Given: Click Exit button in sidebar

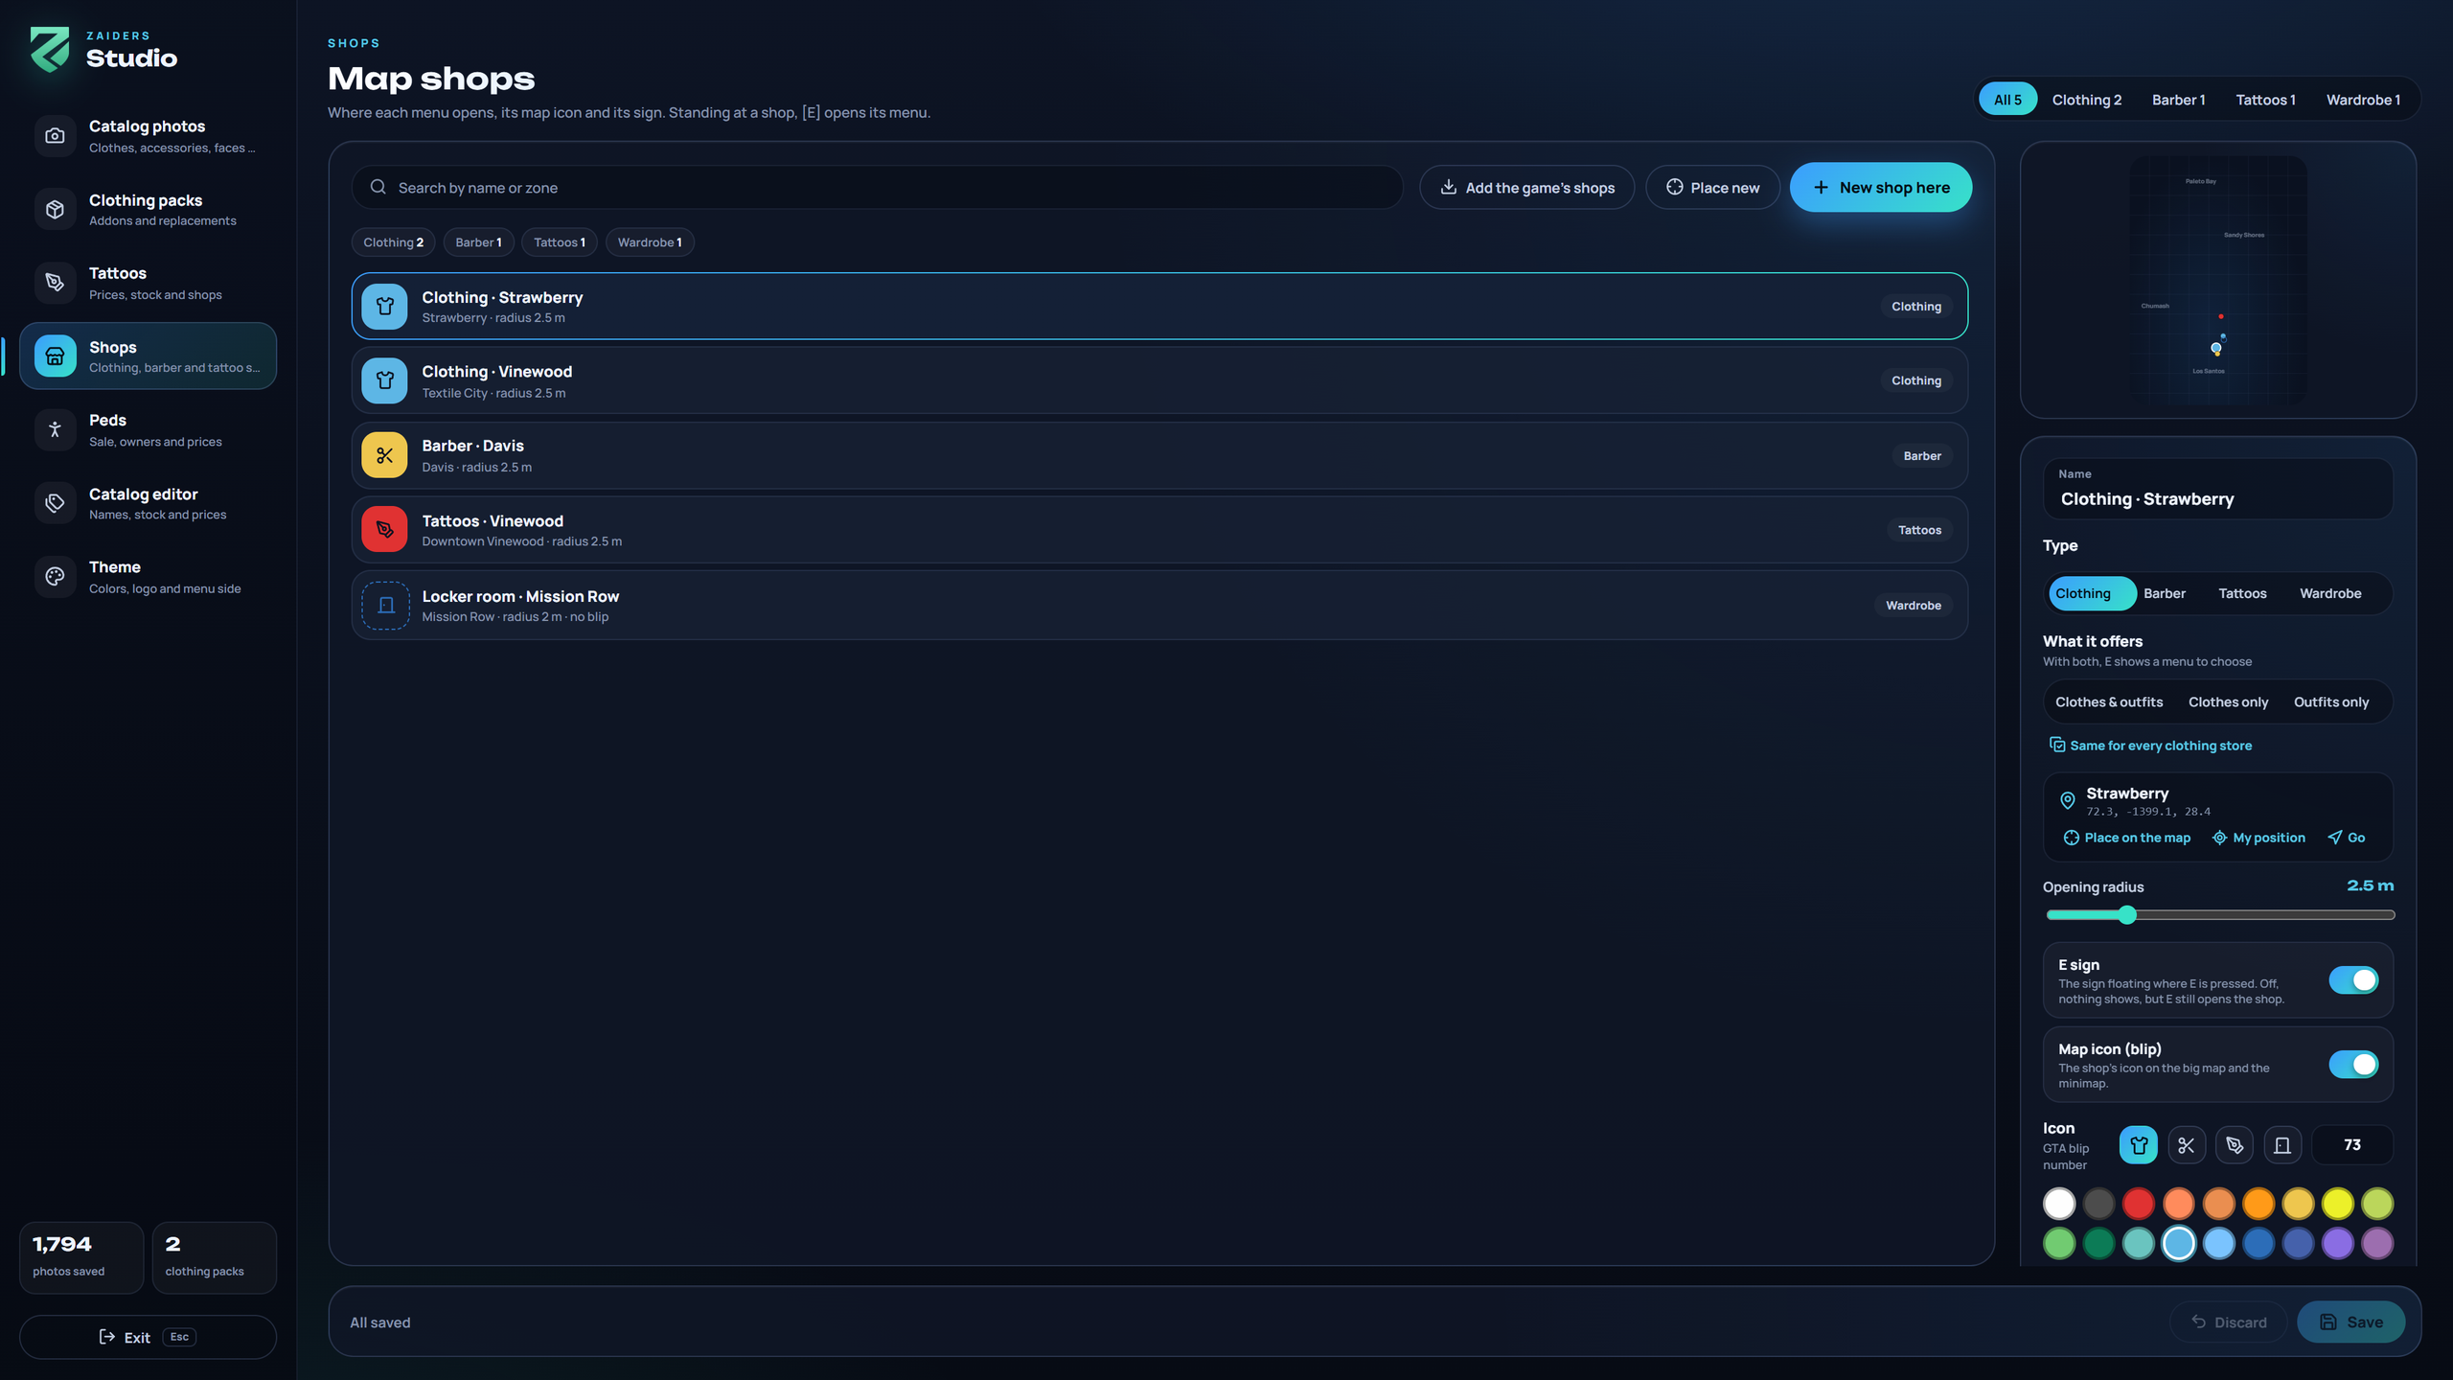Looking at the screenshot, I should point(148,1337).
